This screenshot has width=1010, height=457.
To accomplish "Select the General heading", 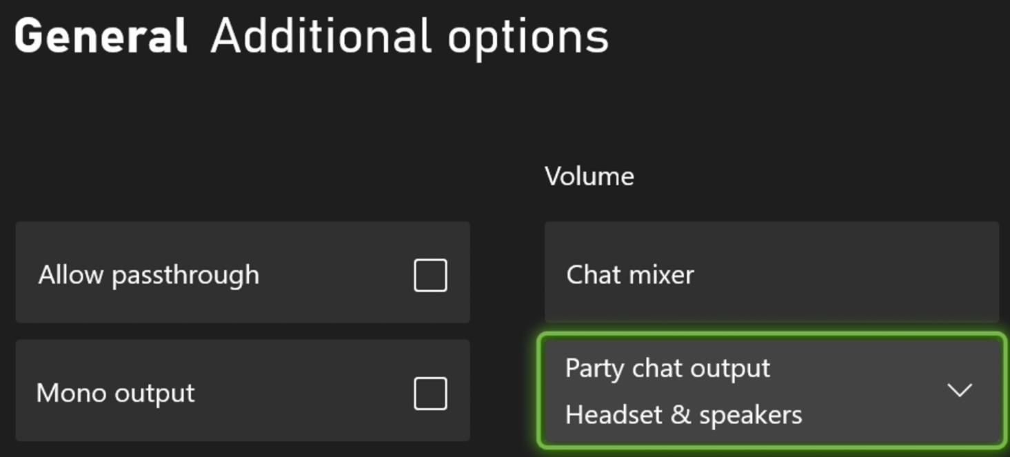I will pyautogui.click(x=101, y=36).
